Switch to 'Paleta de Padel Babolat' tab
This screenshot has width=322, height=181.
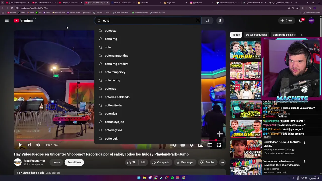click(123, 3)
